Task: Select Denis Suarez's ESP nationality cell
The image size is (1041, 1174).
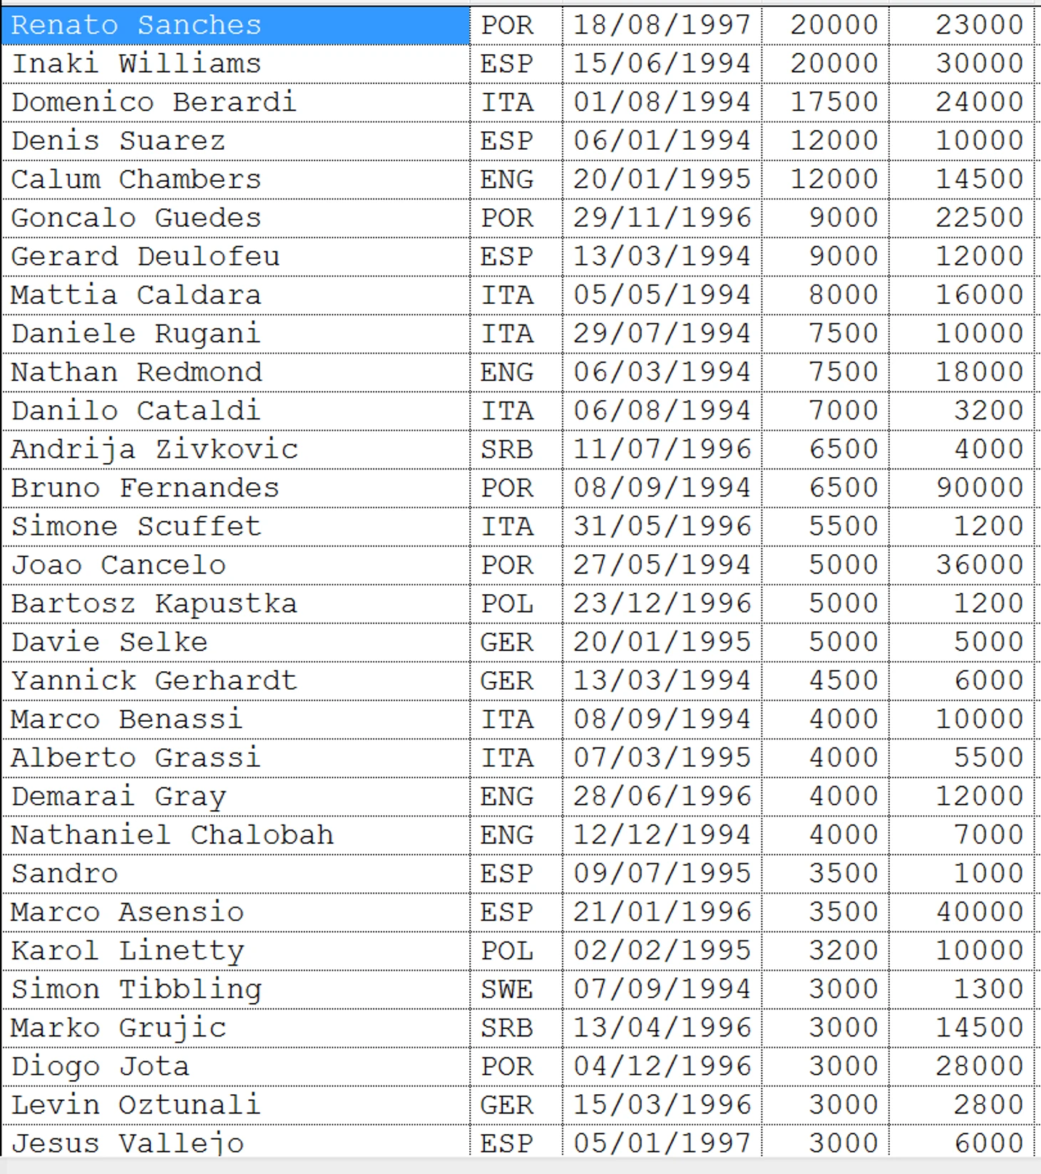Action: (x=516, y=141)
